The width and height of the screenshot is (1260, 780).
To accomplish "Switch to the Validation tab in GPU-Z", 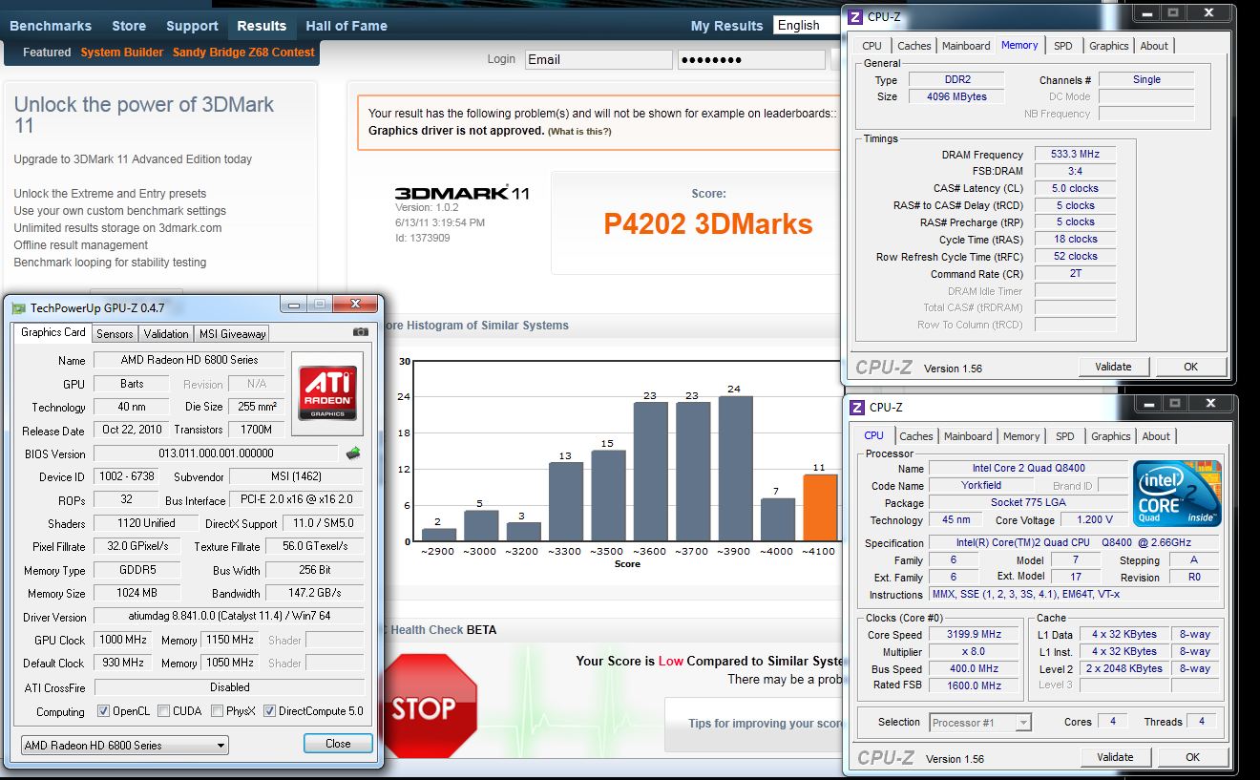I will pos(166,333).
